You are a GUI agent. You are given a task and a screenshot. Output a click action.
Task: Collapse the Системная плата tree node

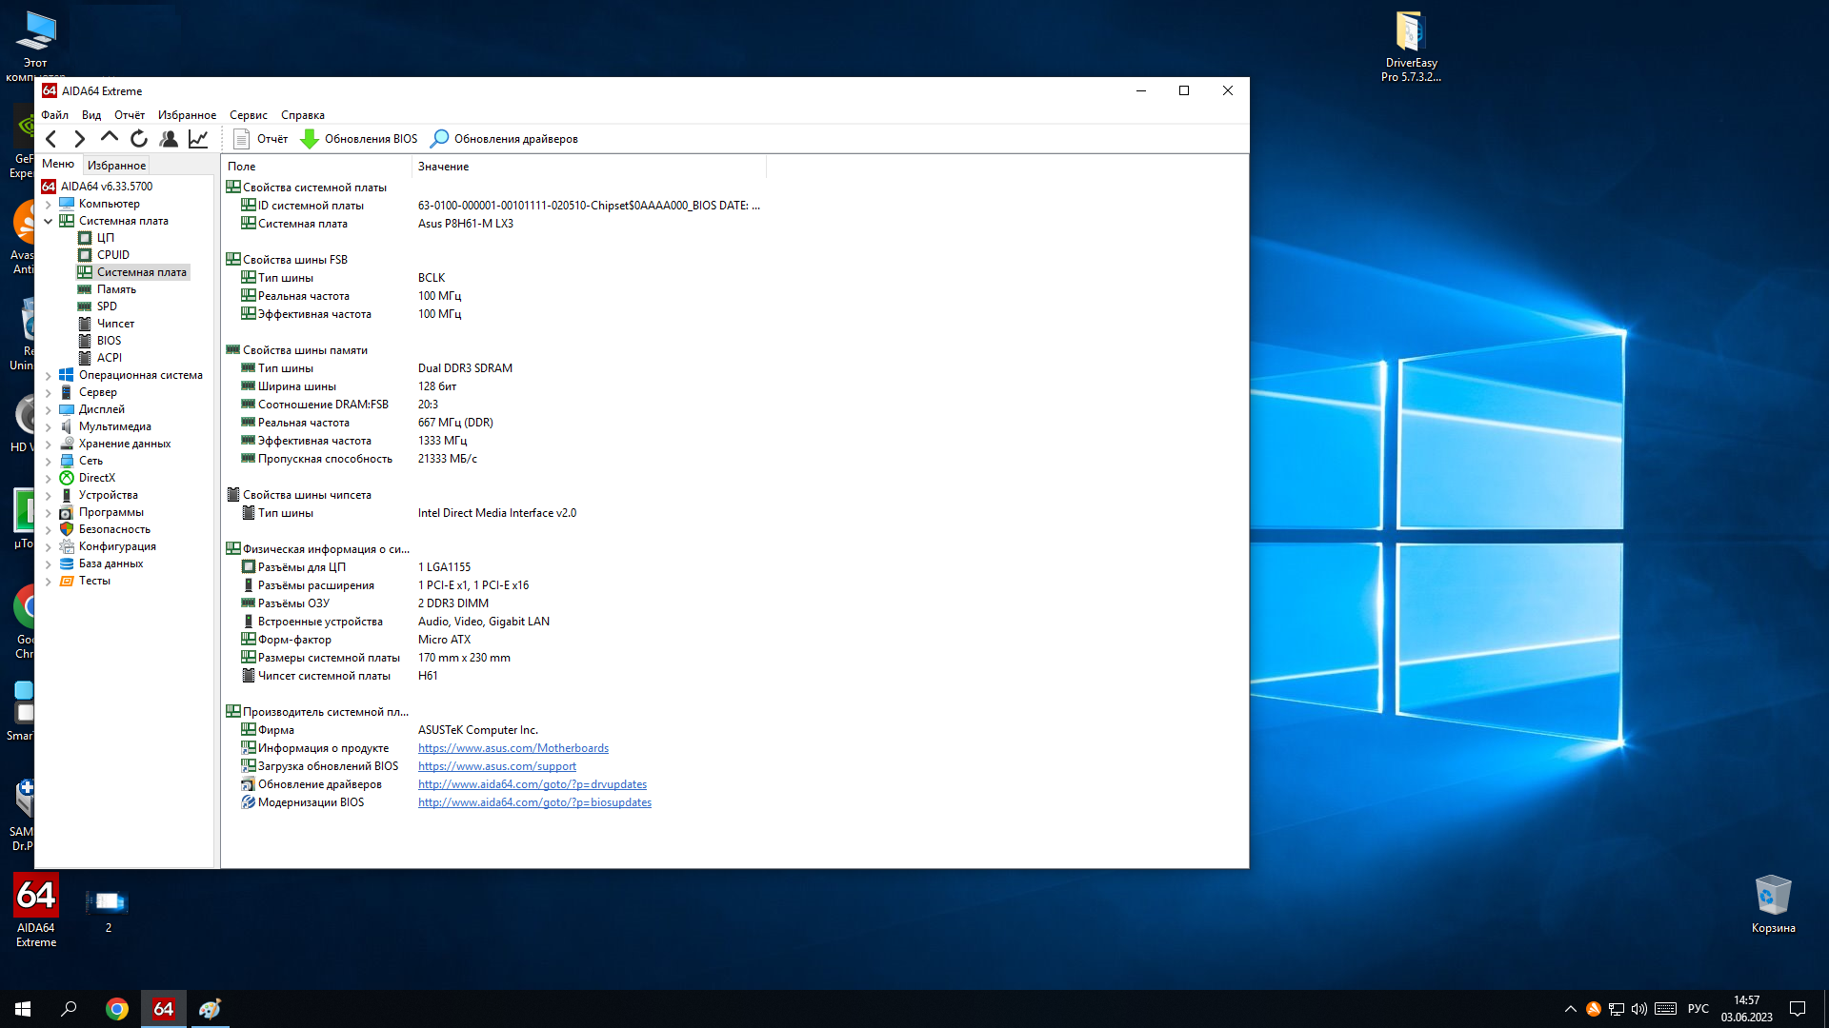(x=49, y=221)
